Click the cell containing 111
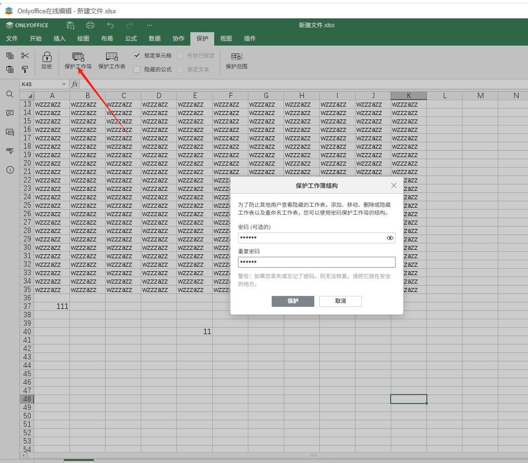Screen dimensions: 528x463 point(52,306)
